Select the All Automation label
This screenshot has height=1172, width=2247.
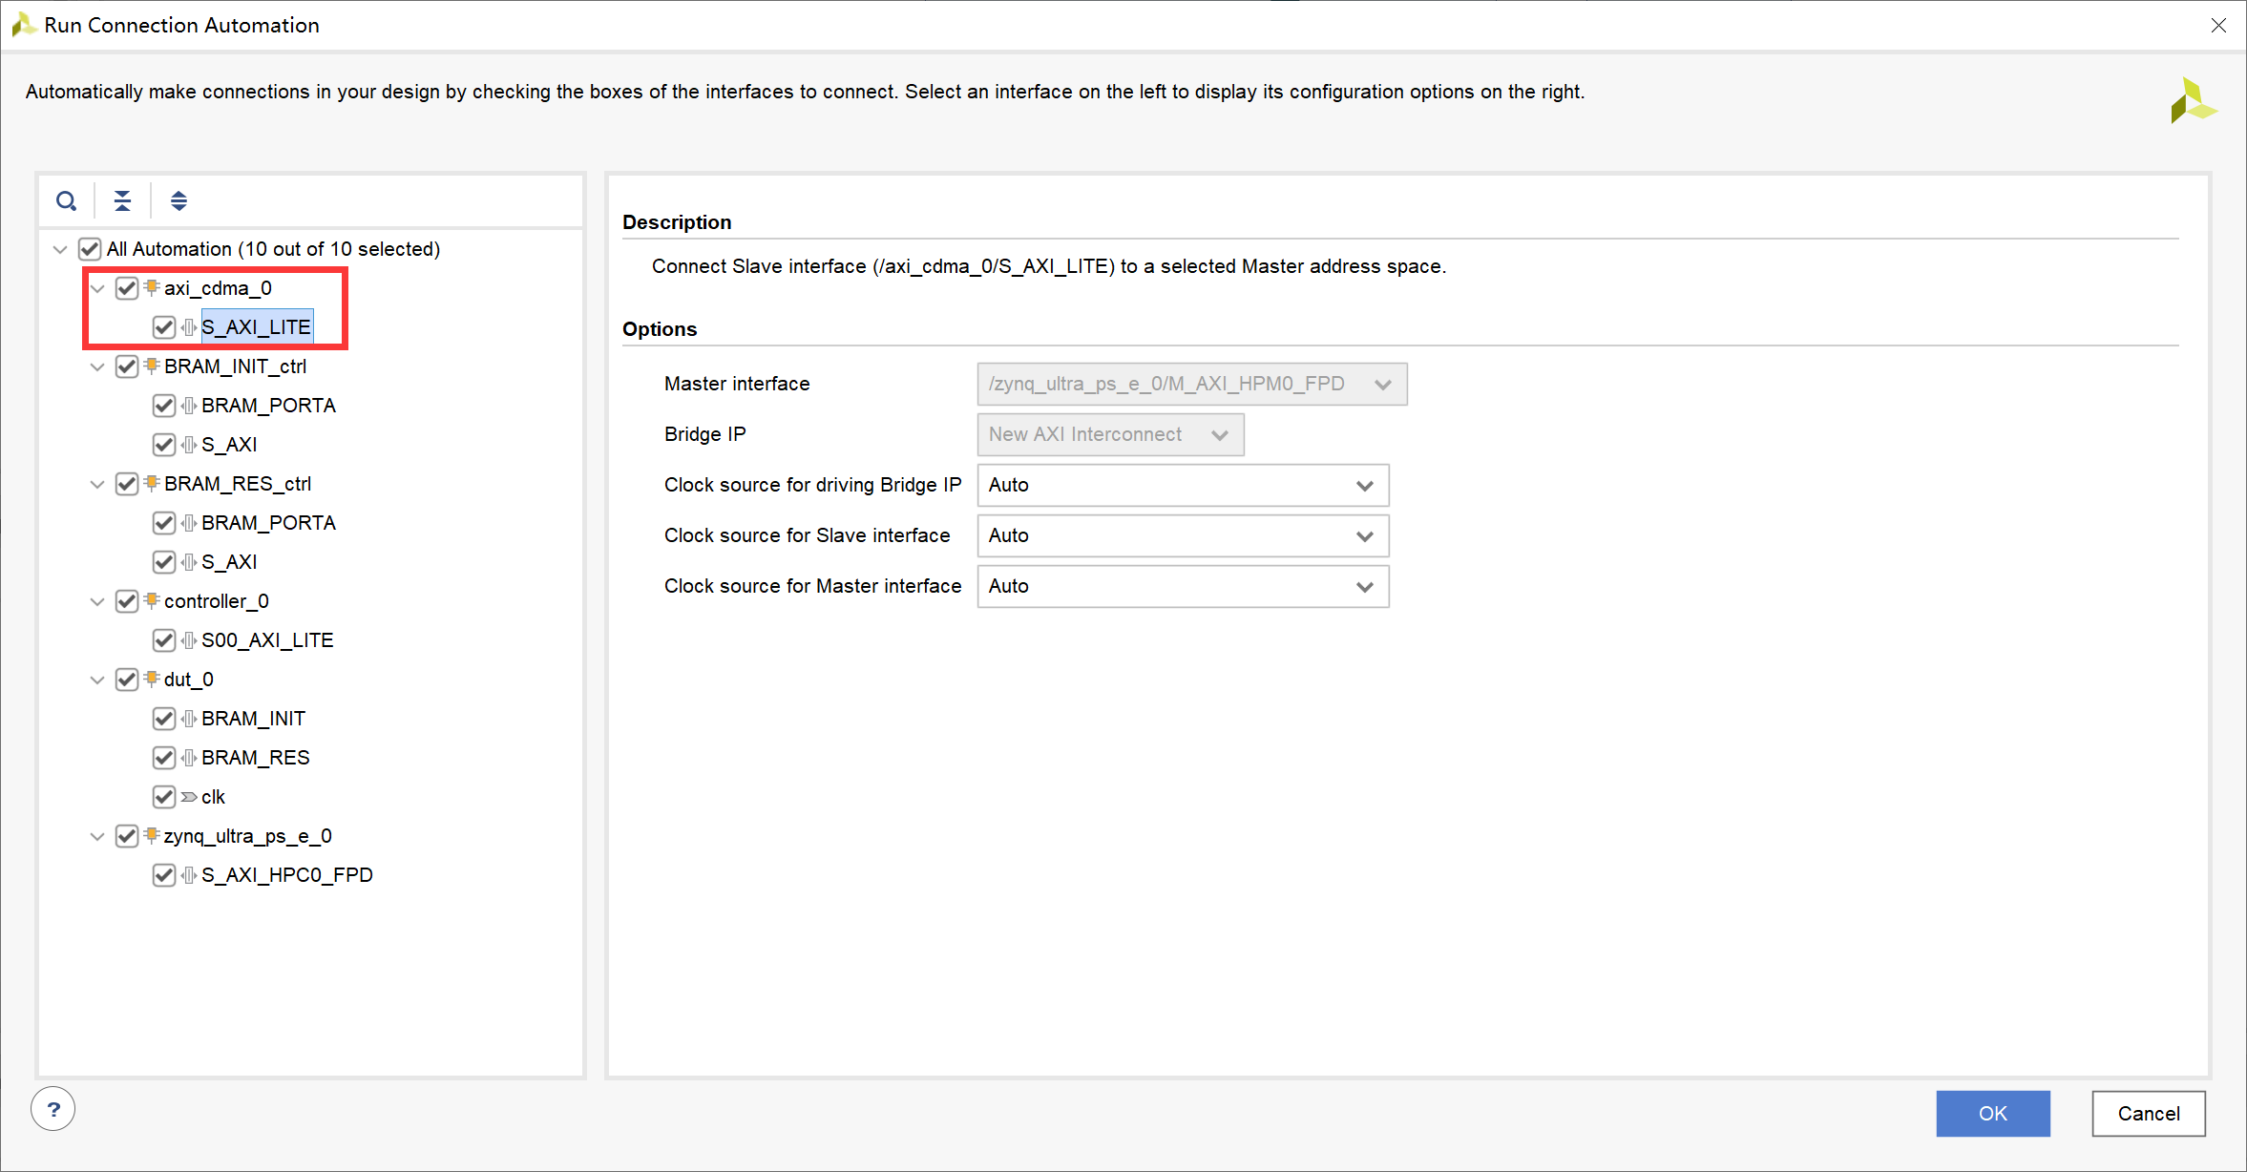pyautogui.click(x=273, y=249)
